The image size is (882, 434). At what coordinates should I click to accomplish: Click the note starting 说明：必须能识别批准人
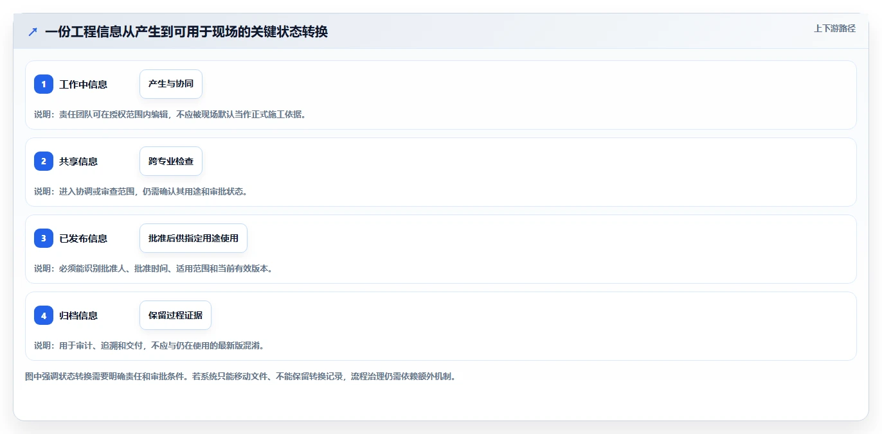pyautogui.click(x=154, y=268)
